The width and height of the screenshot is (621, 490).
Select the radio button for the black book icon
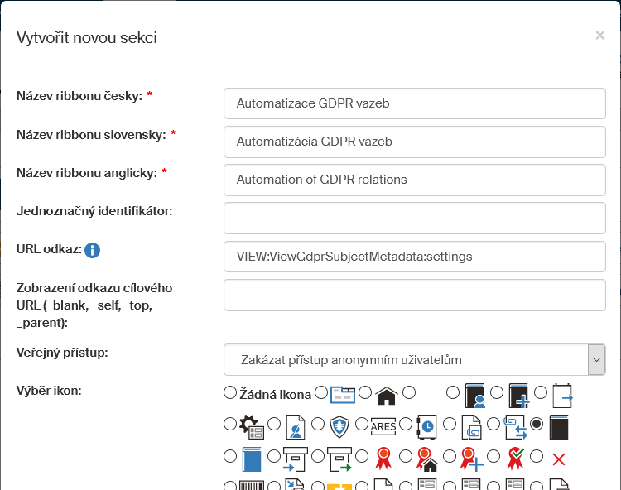pos(537,424)
